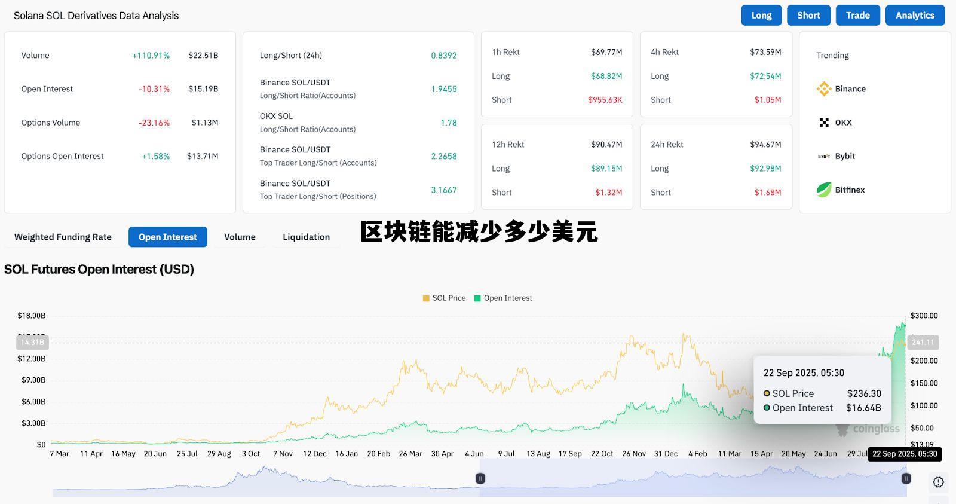The width and height of the screenshot is (956, 504).
Task: Click the right handle of the range slider
Action: pos(906,478)
